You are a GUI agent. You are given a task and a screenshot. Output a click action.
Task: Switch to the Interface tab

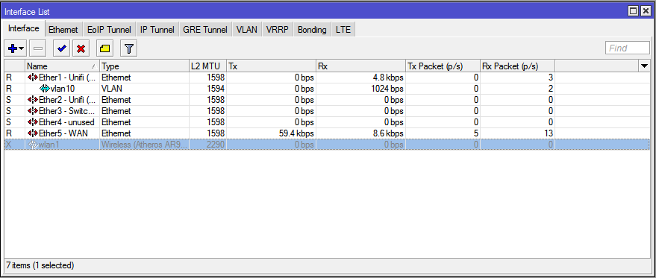click(x=24, y=28)
